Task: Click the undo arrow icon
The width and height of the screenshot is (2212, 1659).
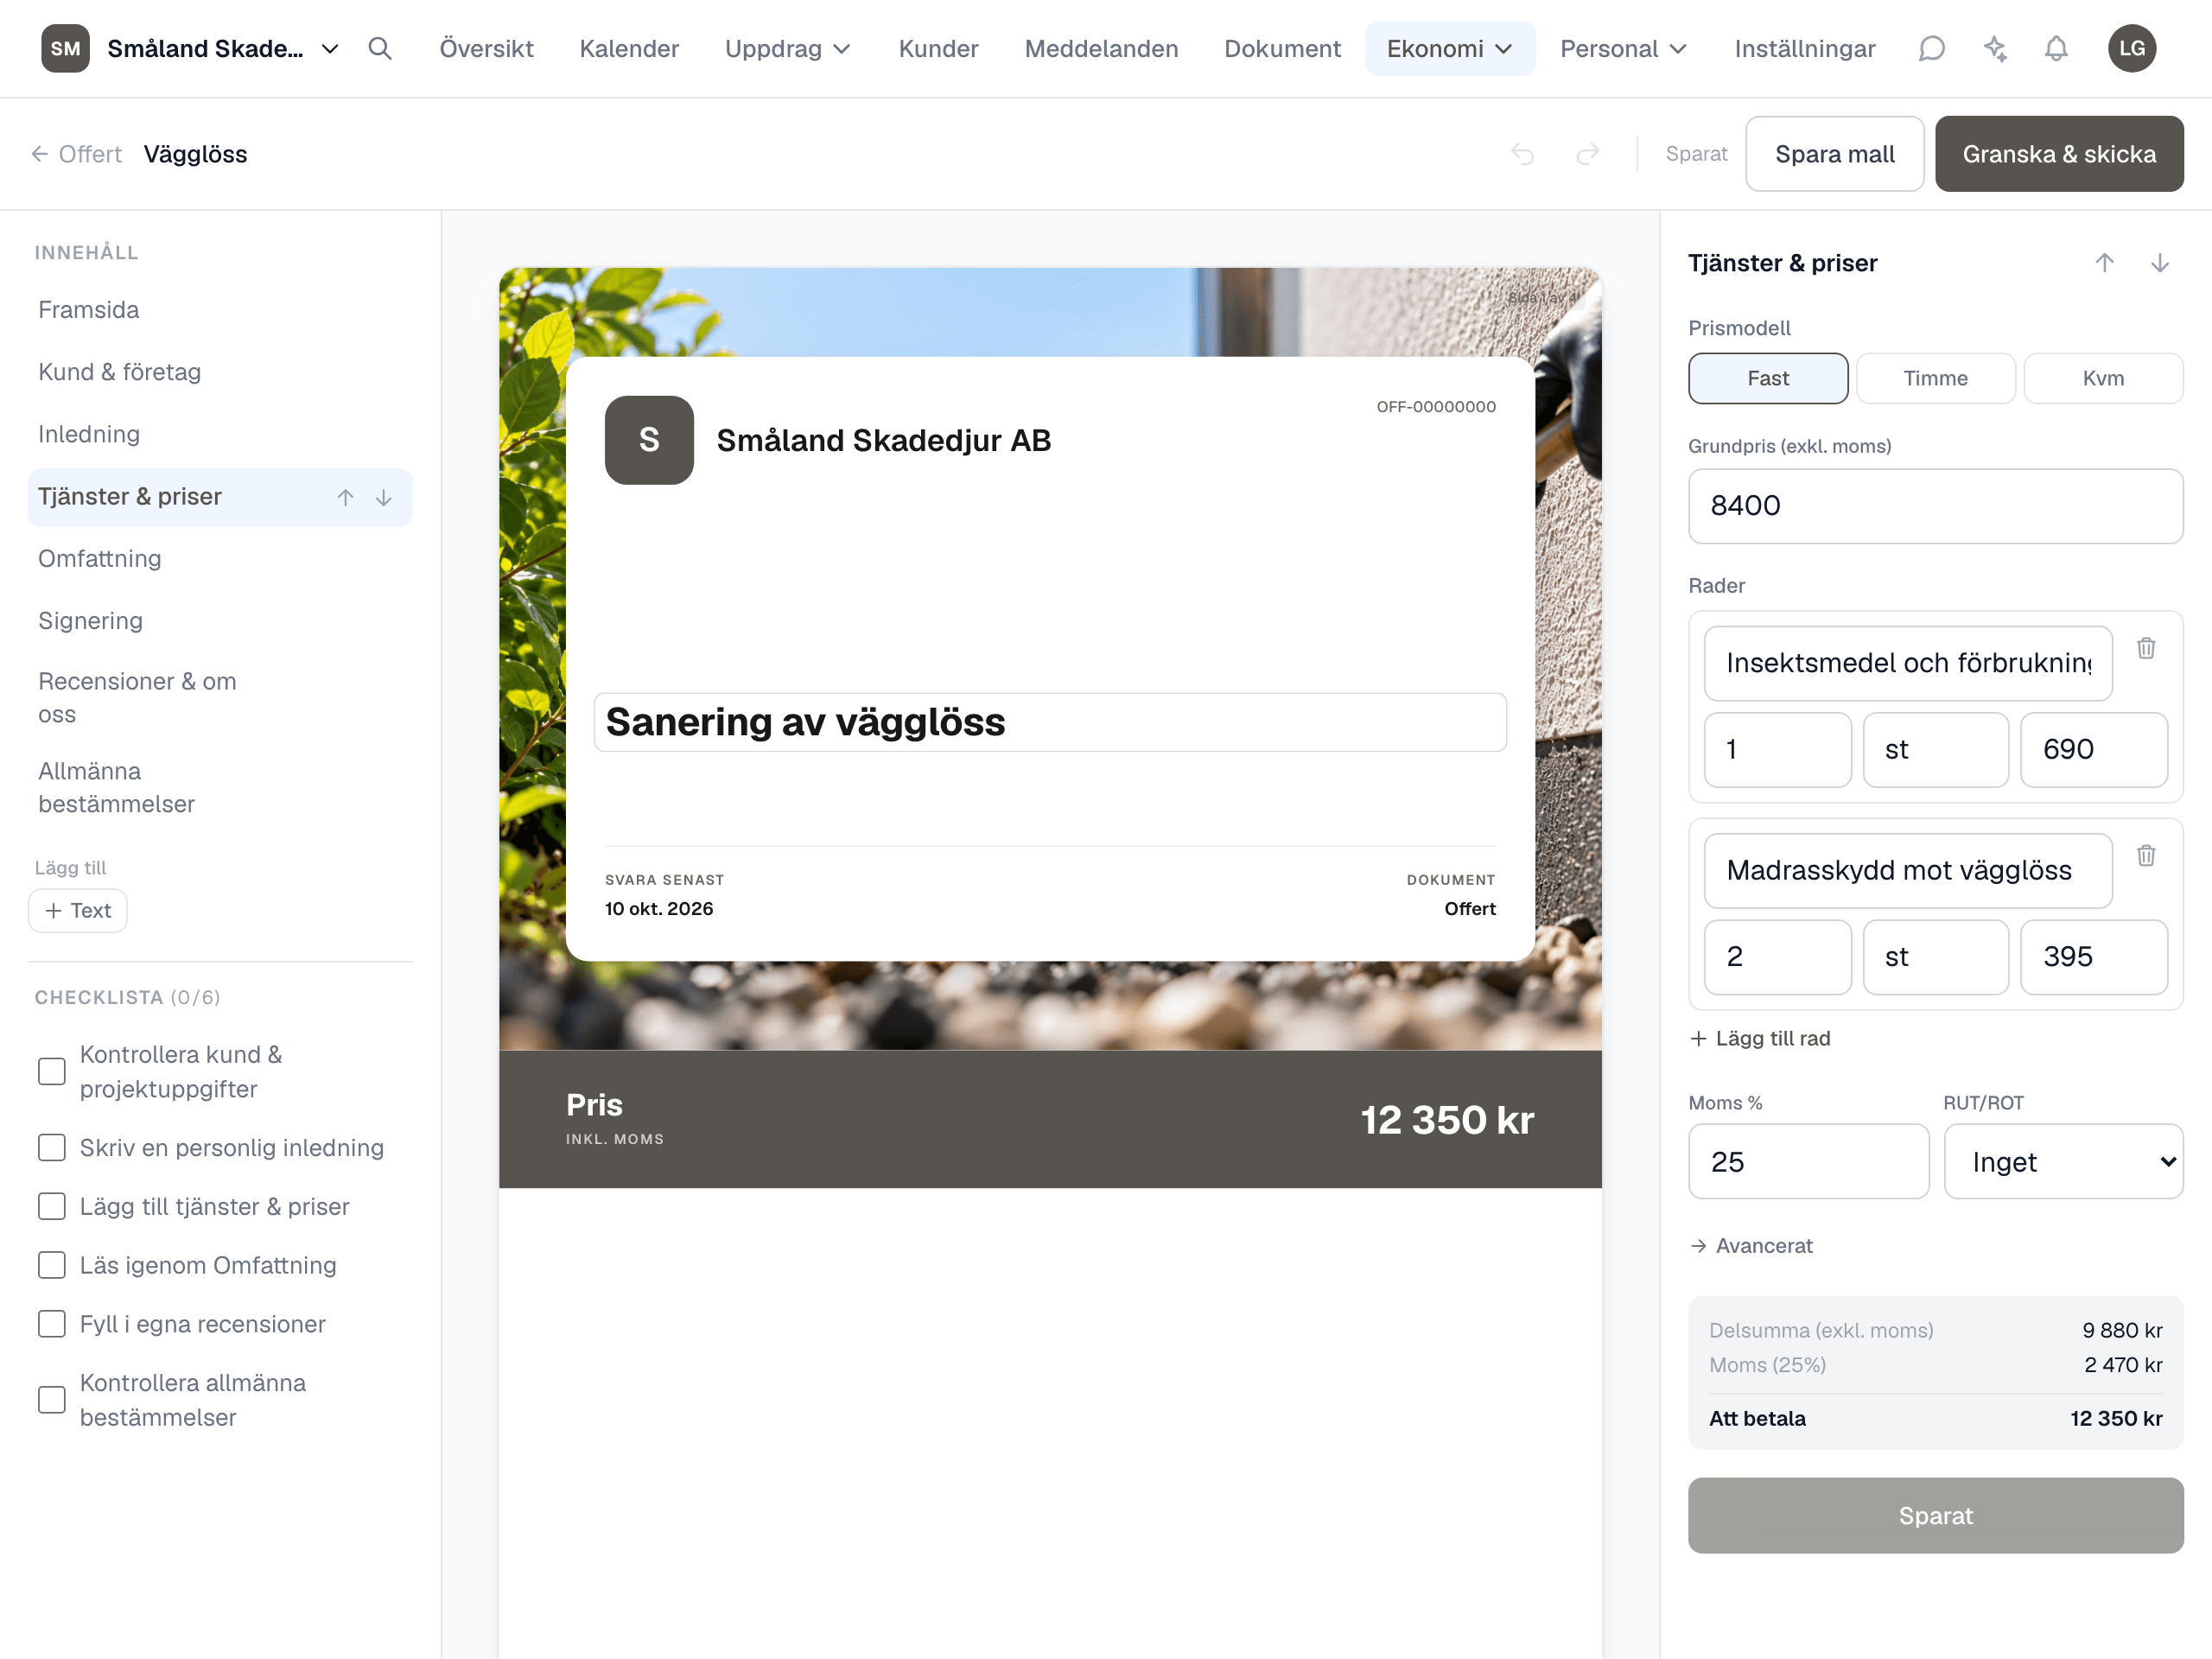Action: click(x=1523, y=154)
